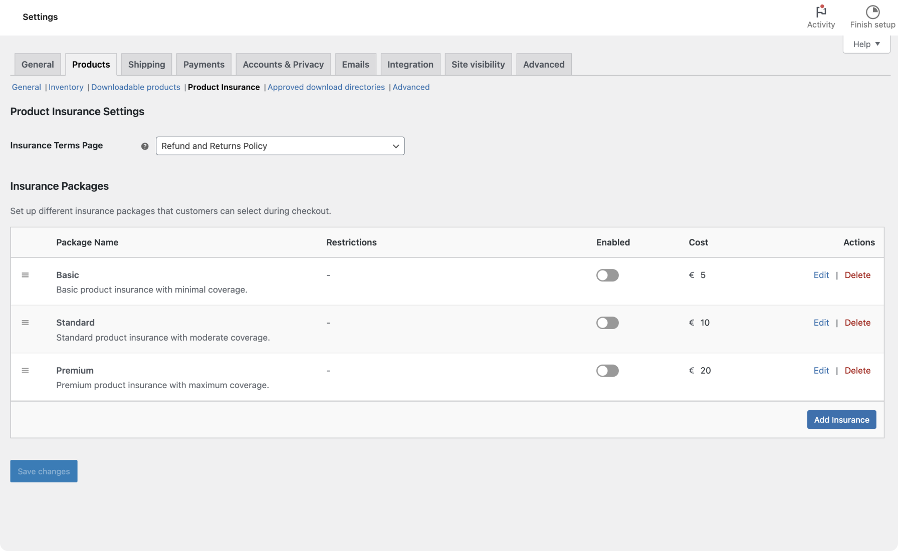Click the help icon beside Insurance Terms Page

click(x=144, y=146)
